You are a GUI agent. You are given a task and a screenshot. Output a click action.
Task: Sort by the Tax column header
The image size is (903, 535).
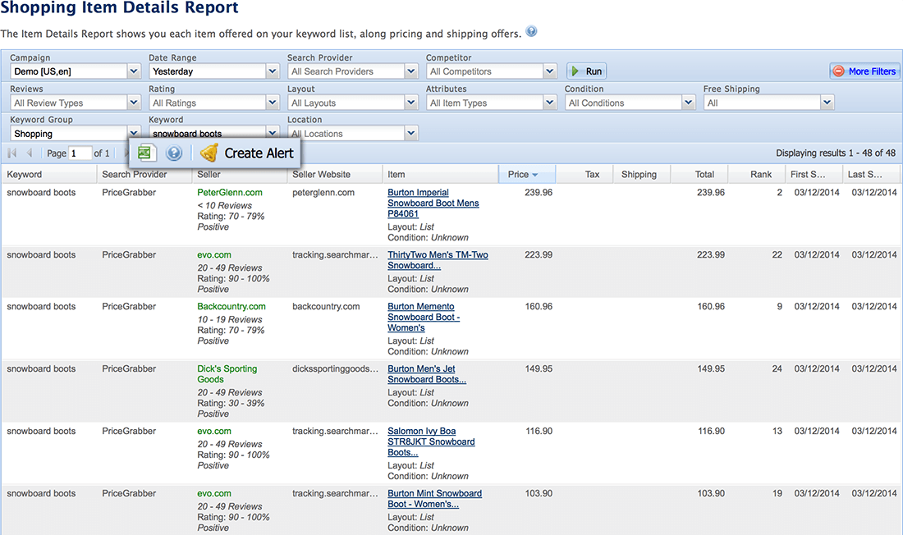click(584, 174)
